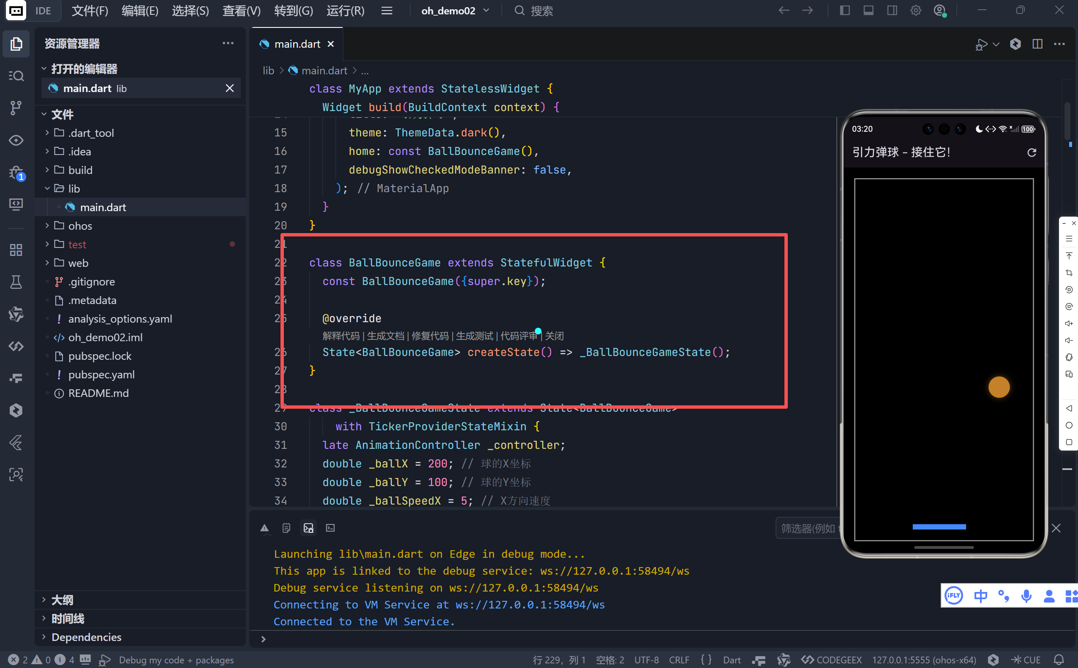This screenshot has width=1078, height=668.
Task: Open Extensions view icon
Action: pos(16,250)
